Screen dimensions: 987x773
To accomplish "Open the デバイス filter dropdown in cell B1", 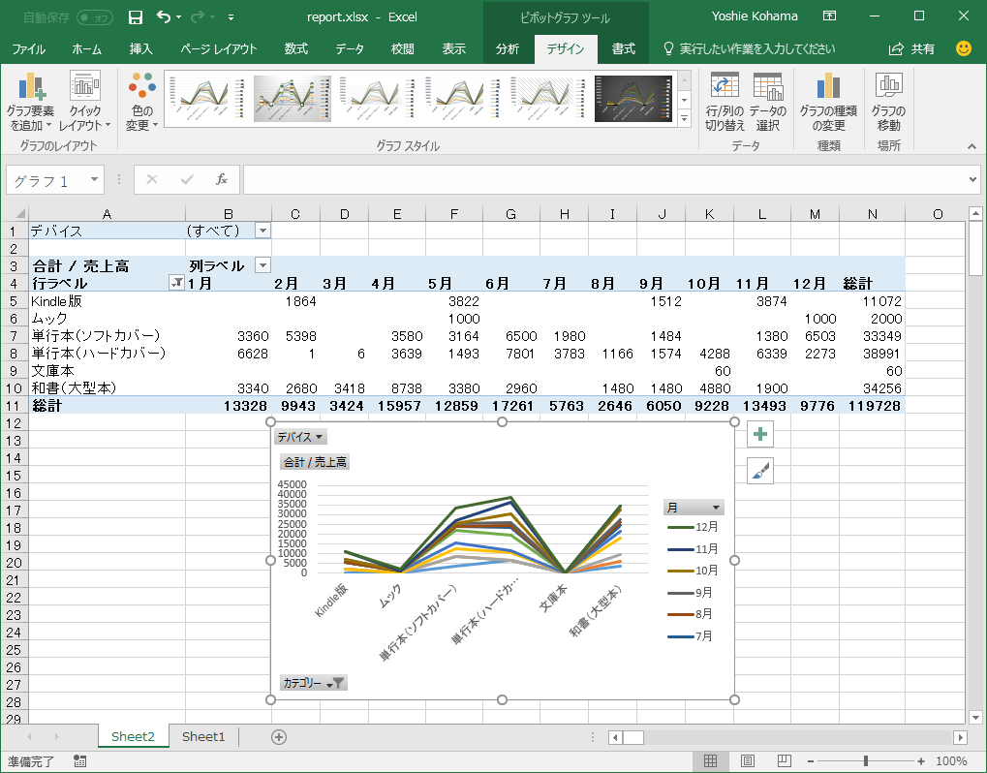I will click(x=262, y=231).
